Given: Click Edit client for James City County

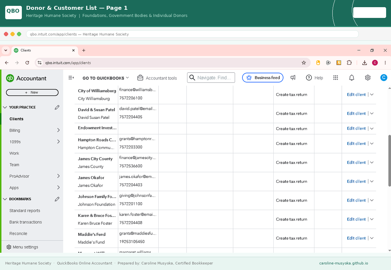Looking at the screenshot, I should click(356, 163).
